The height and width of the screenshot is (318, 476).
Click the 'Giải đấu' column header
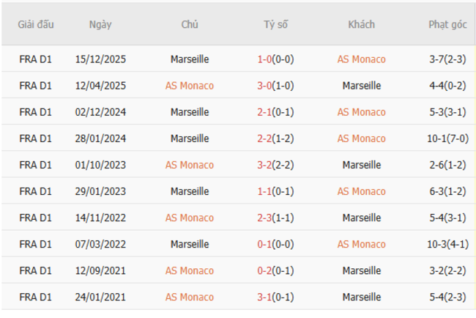click(36, 24)
